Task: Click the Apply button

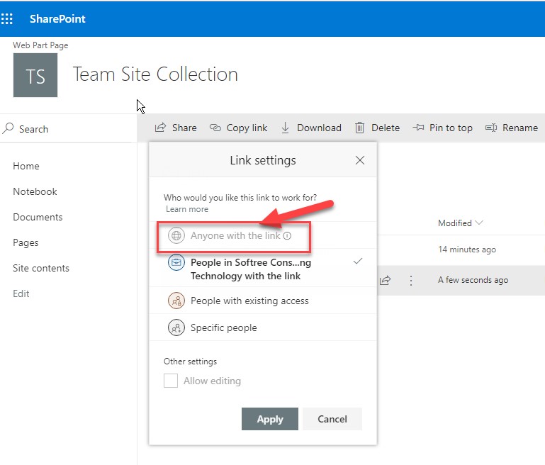Action: click(270, 419)
